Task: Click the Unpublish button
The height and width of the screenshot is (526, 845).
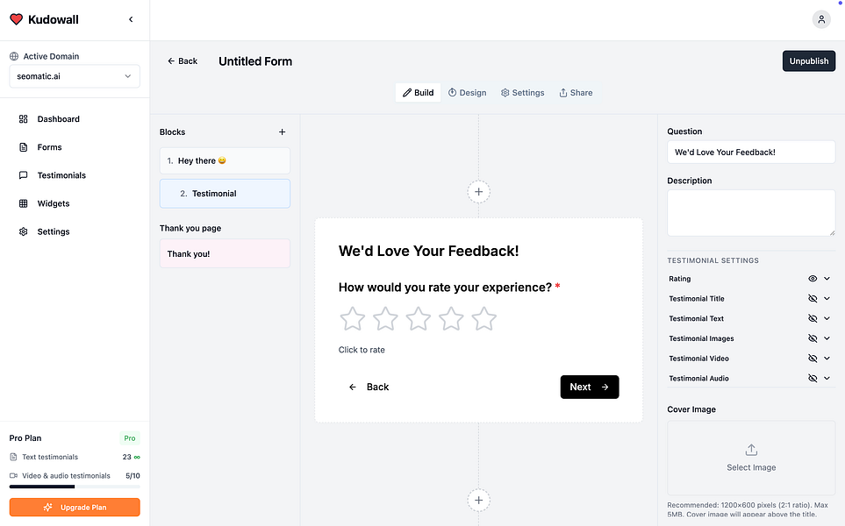Action: (808, 61)
